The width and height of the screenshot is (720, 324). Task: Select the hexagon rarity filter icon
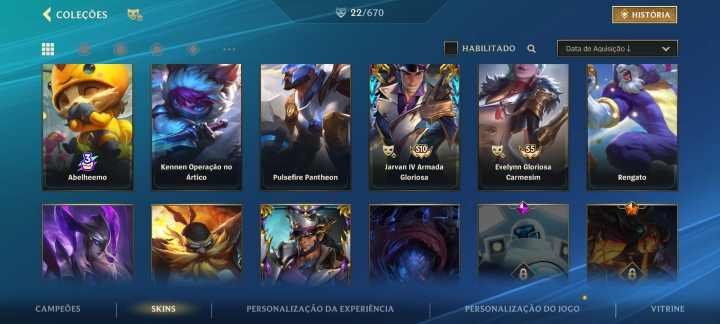click(120, 49)
